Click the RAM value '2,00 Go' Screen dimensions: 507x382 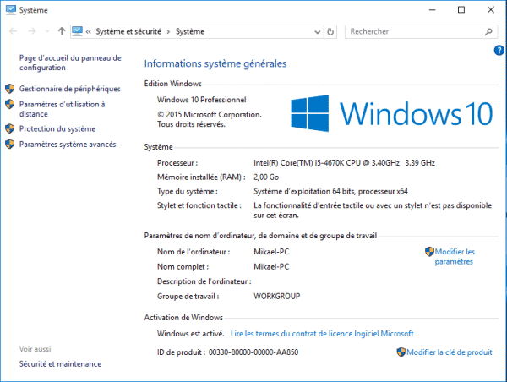point(266,177)
